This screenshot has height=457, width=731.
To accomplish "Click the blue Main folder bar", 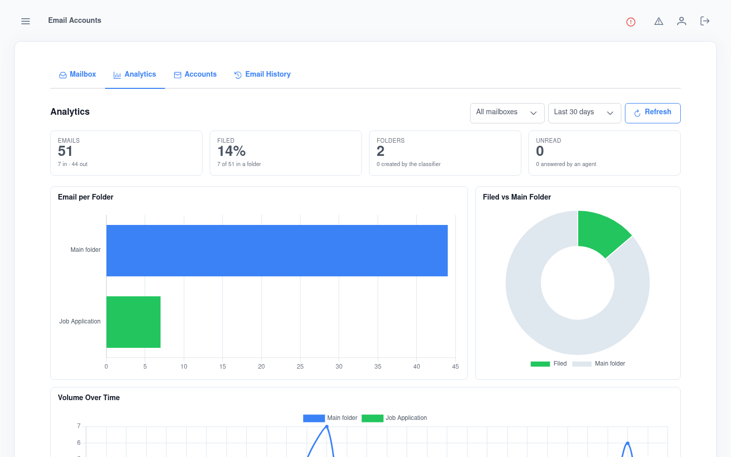I will click(x=277, y=250).
